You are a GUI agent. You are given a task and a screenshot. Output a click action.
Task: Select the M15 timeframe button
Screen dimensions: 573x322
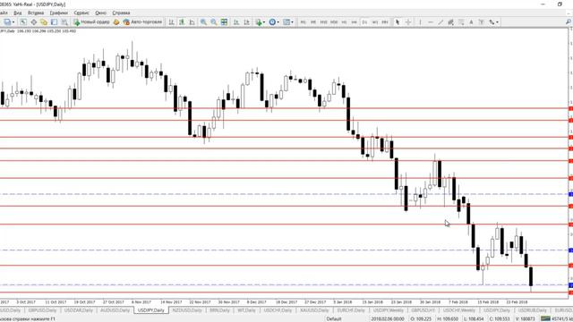[x=323, y=22]
